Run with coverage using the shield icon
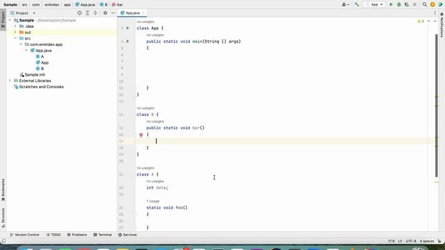The image size is (445, 250). point(407,5)
